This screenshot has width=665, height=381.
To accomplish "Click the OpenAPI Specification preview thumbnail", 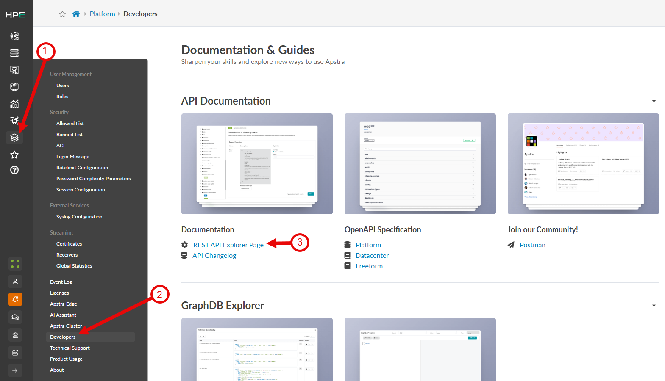I will coord(420,164).
